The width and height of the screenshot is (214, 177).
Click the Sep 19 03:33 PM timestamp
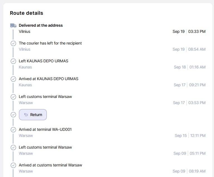(x=189, y=31)
